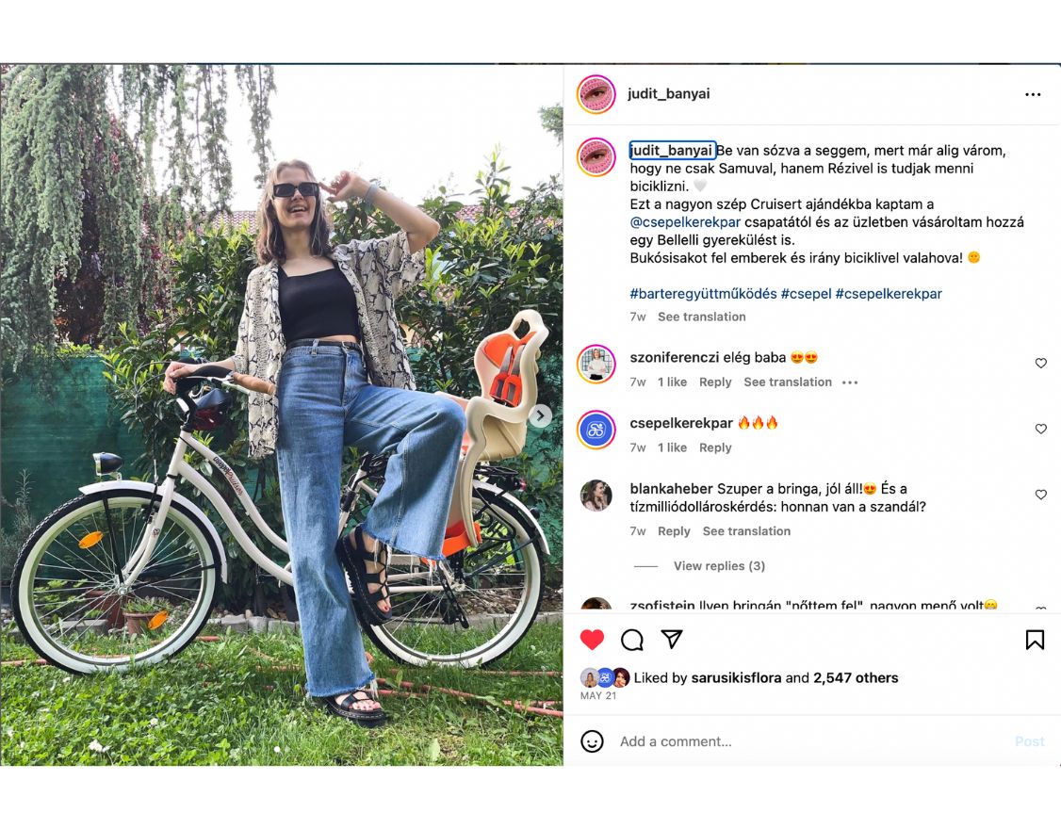
Task: See translation of the post caption
Action: tap(701, 317)
